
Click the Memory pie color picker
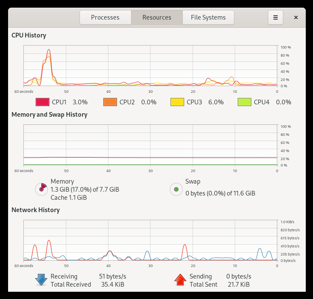(x=42, y=189)
